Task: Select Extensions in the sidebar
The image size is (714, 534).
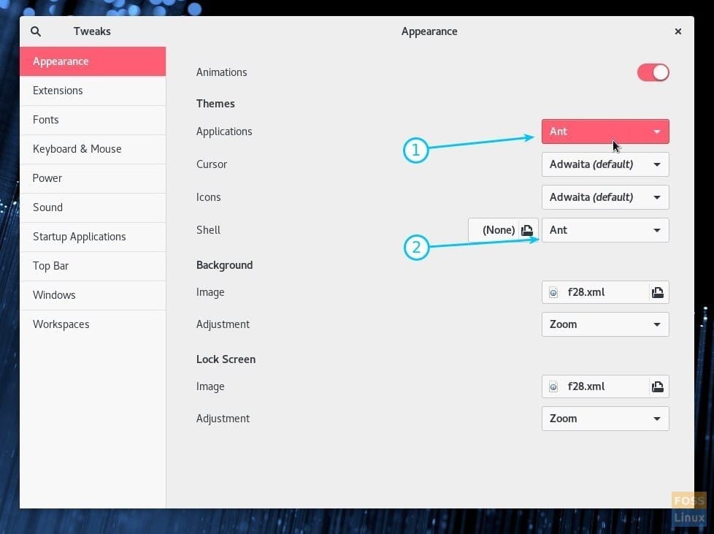Action: tap(93, 91)
